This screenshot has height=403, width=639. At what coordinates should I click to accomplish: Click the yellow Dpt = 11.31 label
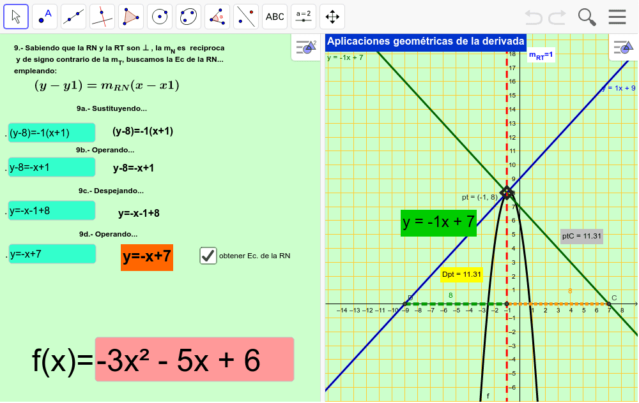(x=462, y=274)
